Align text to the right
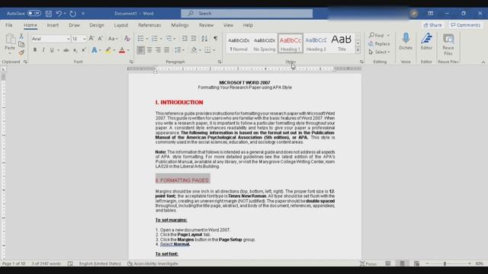488x274 pixels. tap(158, 50)
